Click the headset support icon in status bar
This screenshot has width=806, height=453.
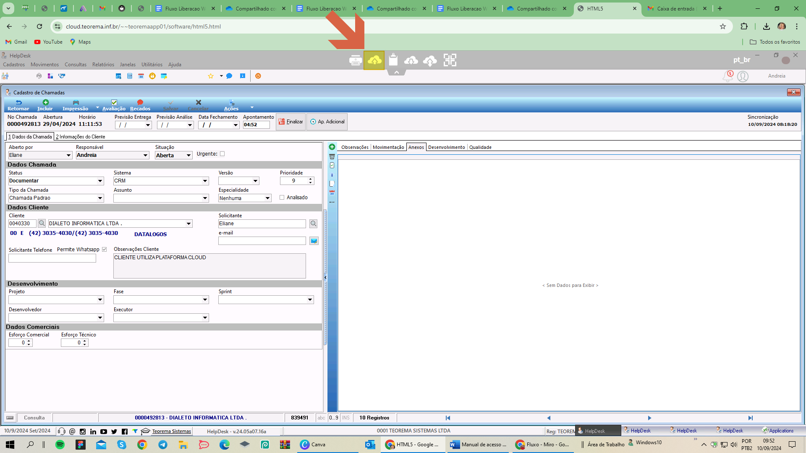pos(62,431)
